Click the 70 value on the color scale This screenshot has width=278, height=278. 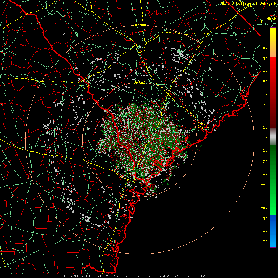[x=265, y=59]
